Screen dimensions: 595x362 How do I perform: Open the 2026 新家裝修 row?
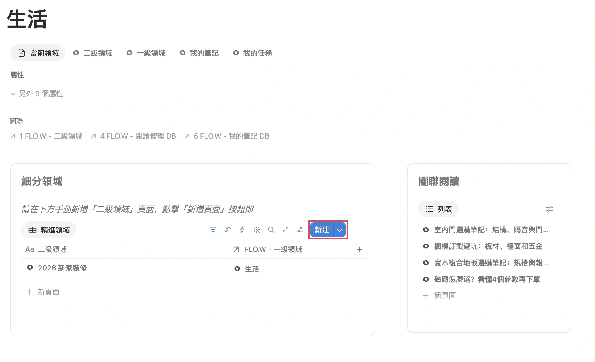coord(62,268)
